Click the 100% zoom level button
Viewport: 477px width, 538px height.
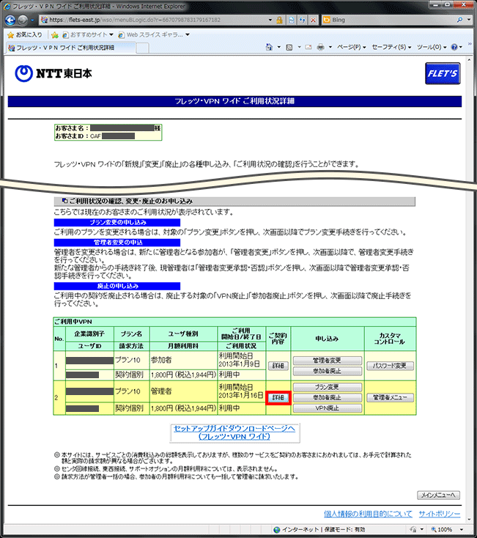[442, 530]
